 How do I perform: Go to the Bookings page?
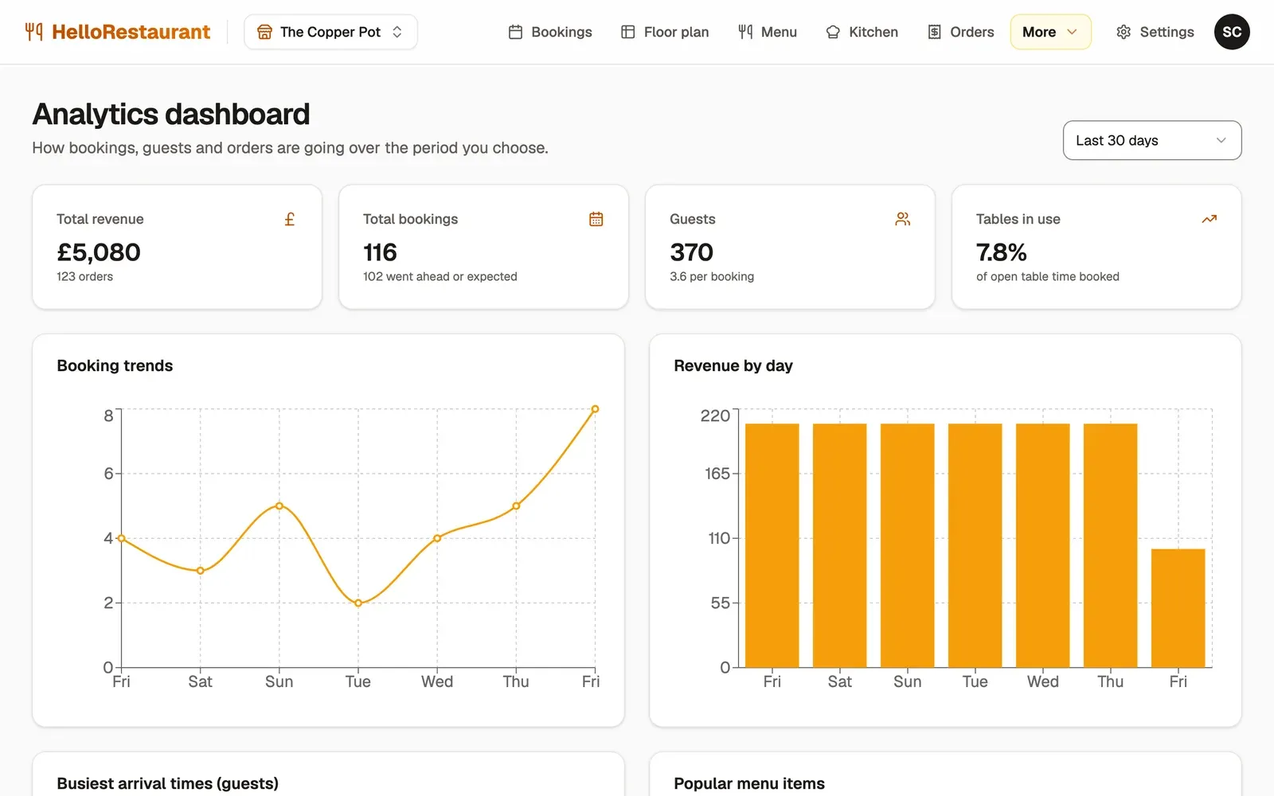pos(550,32)
